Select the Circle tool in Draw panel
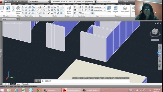Viewport: 163px width, 92px height. (x=44, y=10)
